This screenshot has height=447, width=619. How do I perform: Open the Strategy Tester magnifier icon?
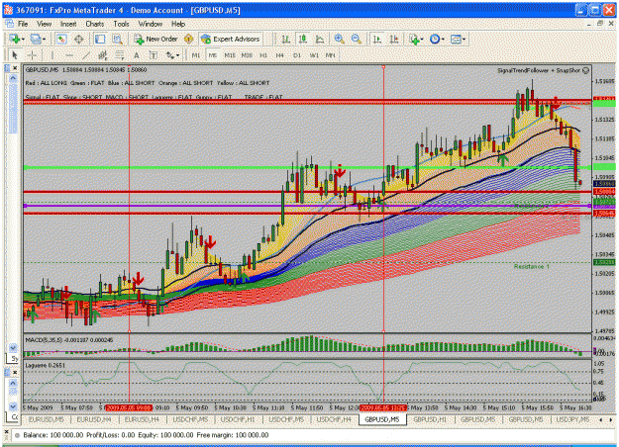point(117,39)
